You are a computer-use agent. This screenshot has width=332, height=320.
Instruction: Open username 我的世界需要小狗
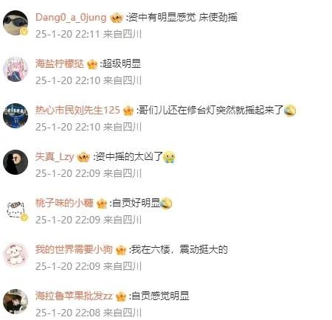74,250
